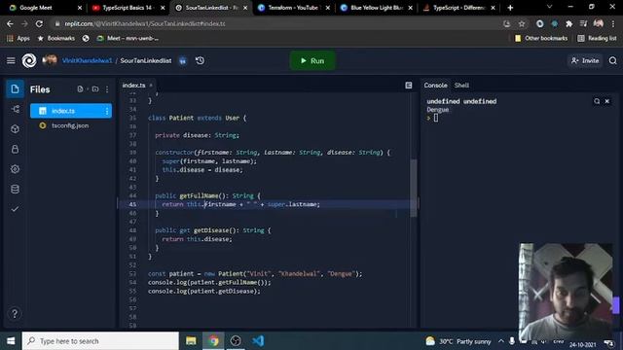Show hidden system tray icons
This screenshot has height=350, width=623.
501,341
